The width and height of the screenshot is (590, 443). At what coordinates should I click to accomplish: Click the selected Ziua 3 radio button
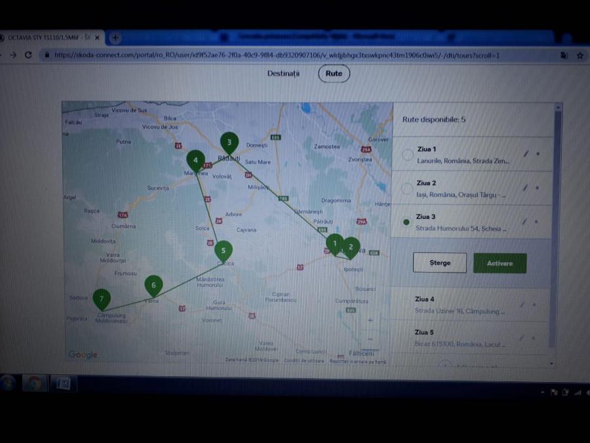(x=407, y=222)
